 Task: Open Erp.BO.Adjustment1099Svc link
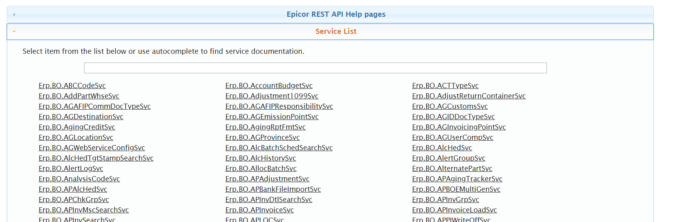point(272,96)
